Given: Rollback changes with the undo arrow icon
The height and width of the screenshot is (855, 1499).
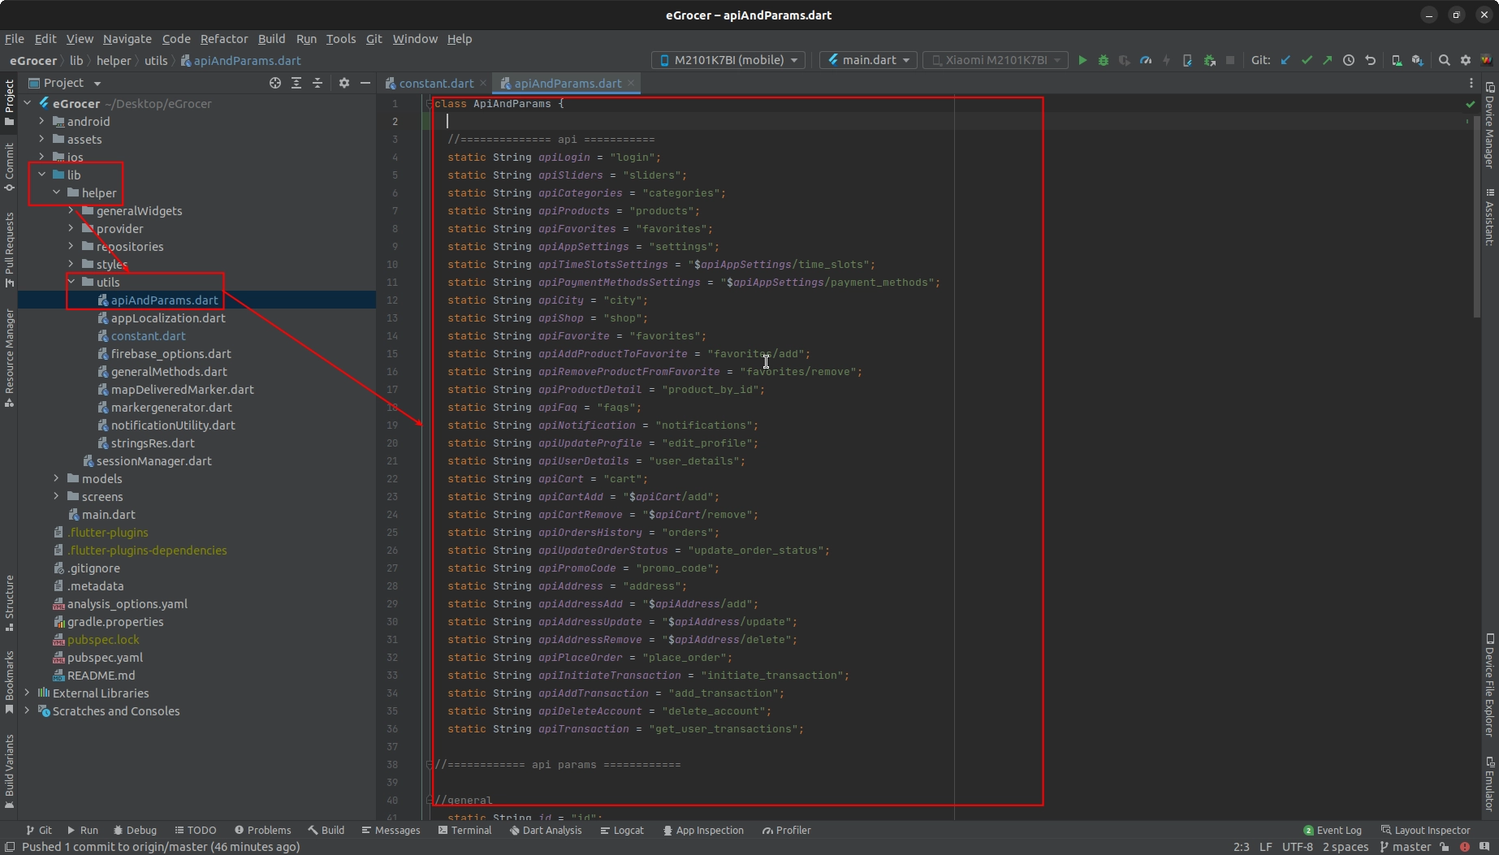Looking at the screenshot, I should coord(1370,60).
